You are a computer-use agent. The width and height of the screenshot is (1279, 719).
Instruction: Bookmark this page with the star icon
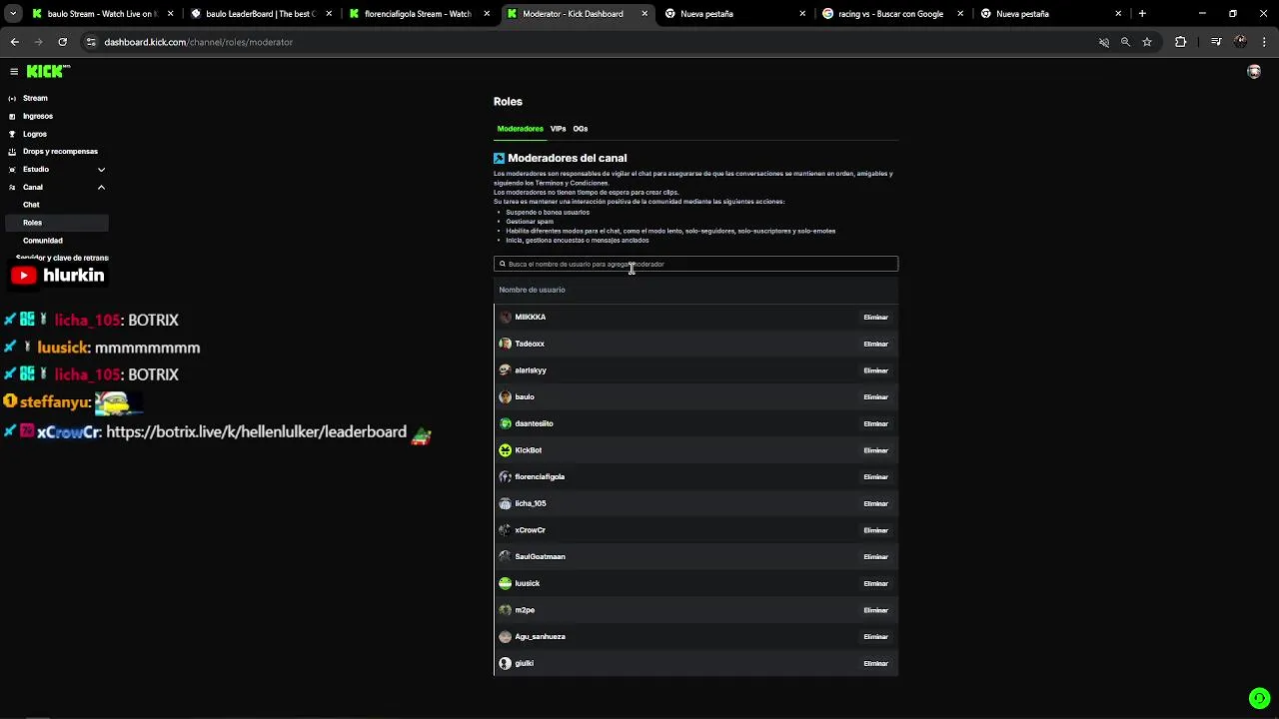(1147, 42)
